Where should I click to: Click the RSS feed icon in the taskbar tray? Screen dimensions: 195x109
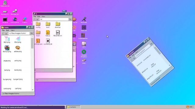(x=188, y=107)
